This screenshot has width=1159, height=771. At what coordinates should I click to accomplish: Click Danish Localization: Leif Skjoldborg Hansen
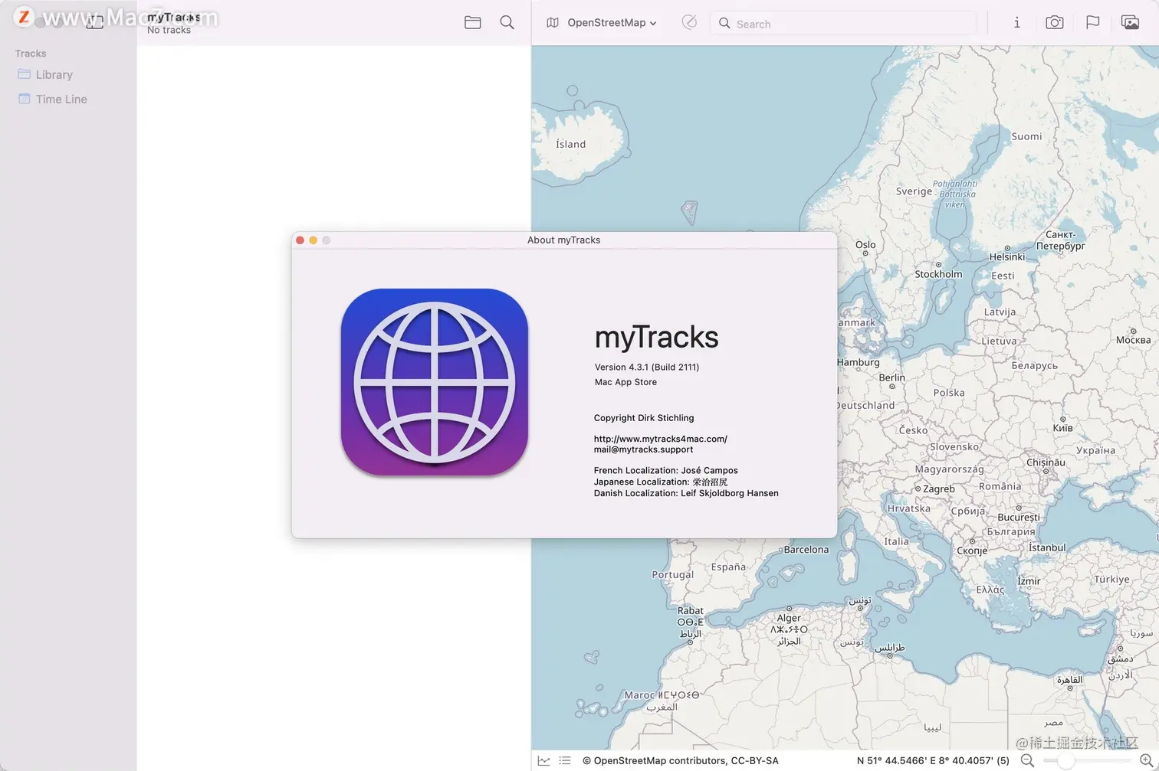tap(686, 494)
